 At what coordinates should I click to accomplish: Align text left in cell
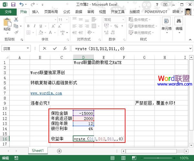(74, 26)
